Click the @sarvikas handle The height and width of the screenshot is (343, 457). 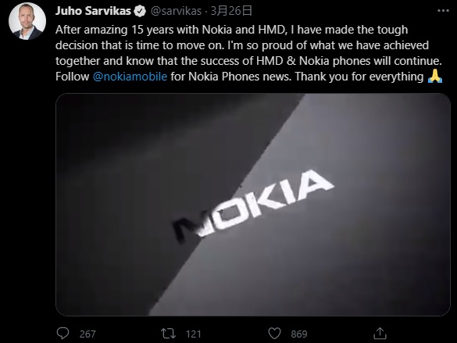coord(176,11)
